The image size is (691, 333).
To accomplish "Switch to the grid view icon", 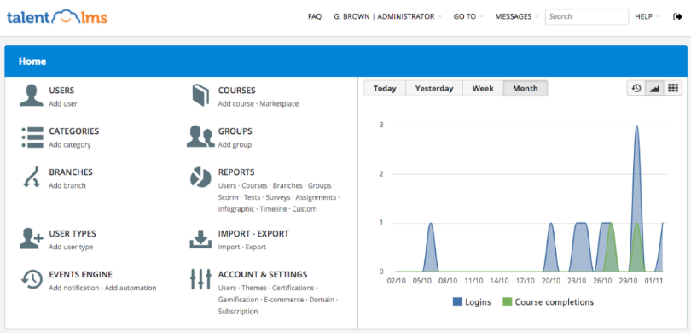I will pyautogui.click(x=673, y=88).
